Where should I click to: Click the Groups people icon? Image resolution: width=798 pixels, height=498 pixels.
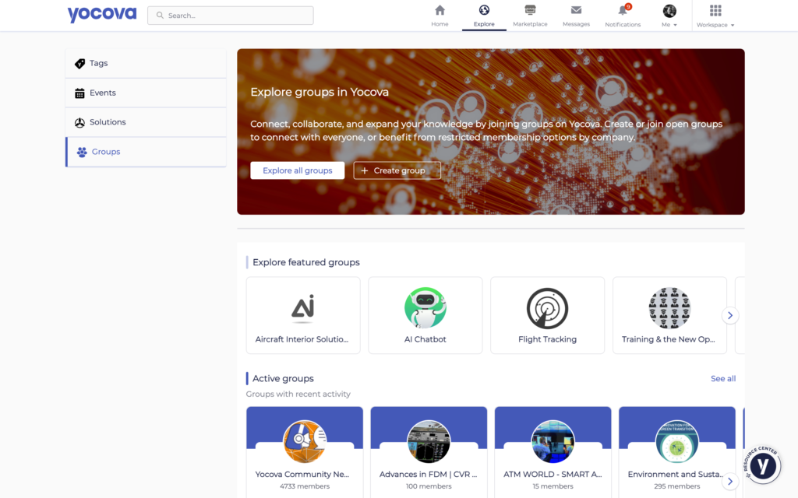[82, 152]
